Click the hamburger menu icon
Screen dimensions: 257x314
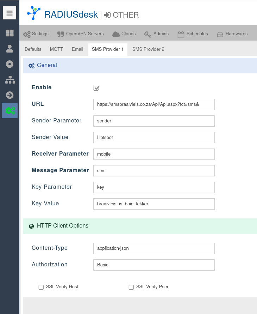pyautogui.click(x=10, y=13)
